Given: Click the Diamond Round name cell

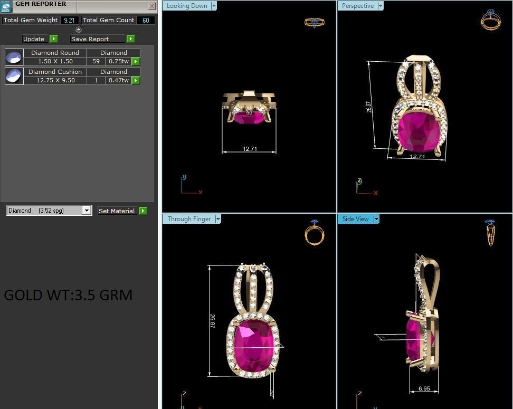Looking at the screenshot, I should coord(55,53).
